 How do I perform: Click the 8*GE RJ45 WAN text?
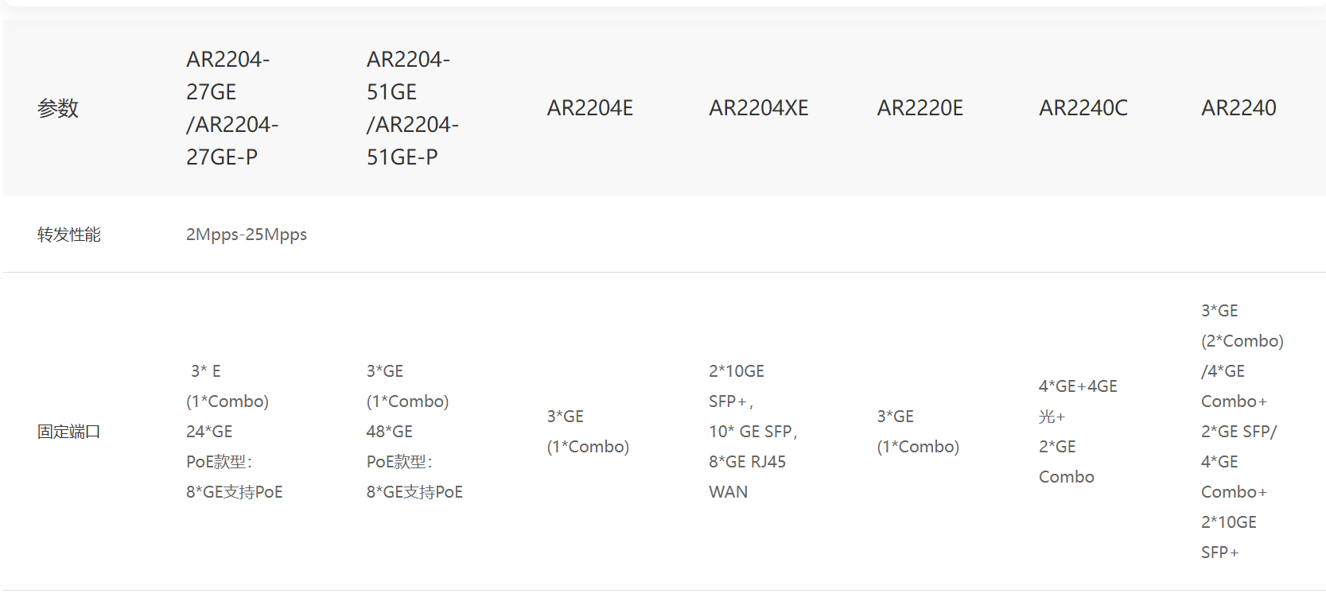pos(747,477)
